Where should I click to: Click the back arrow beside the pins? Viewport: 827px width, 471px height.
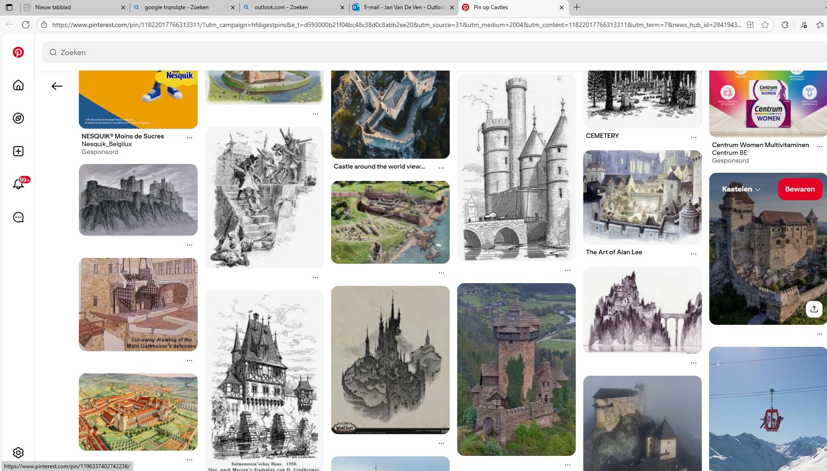pos(57,86)
